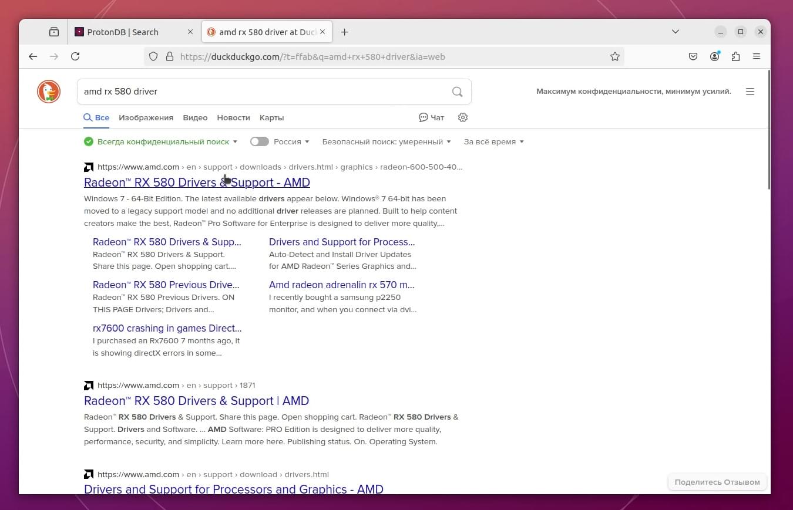793x510 pixels.
Task: Click URL www.amd.com › en › support › 1871
Action: coord(176,386)
